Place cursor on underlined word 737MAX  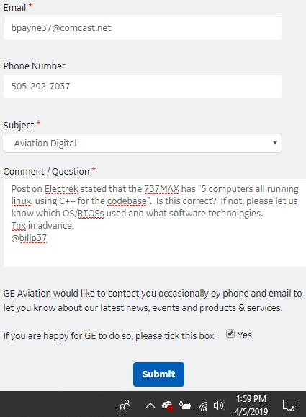click(161, 189)
